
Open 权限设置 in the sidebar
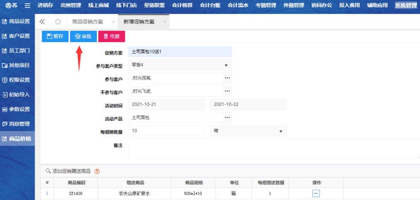tap(17, 80)
